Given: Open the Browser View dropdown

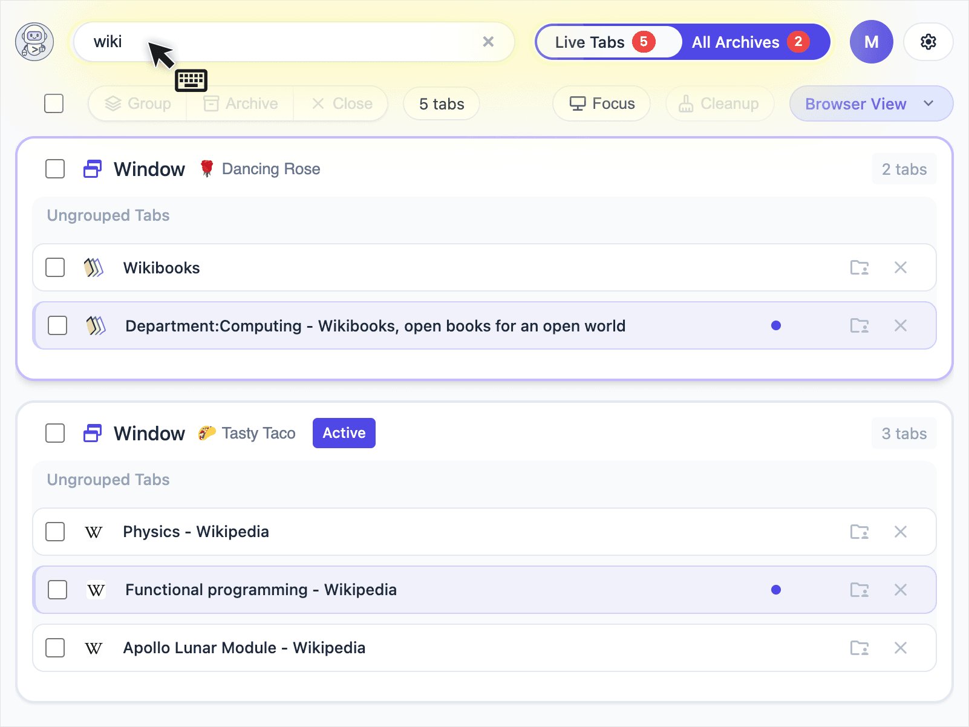Looking at the screenshot, I should (871, 103).
